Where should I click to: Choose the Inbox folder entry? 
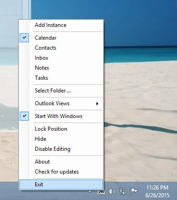[x=61, y=58]
